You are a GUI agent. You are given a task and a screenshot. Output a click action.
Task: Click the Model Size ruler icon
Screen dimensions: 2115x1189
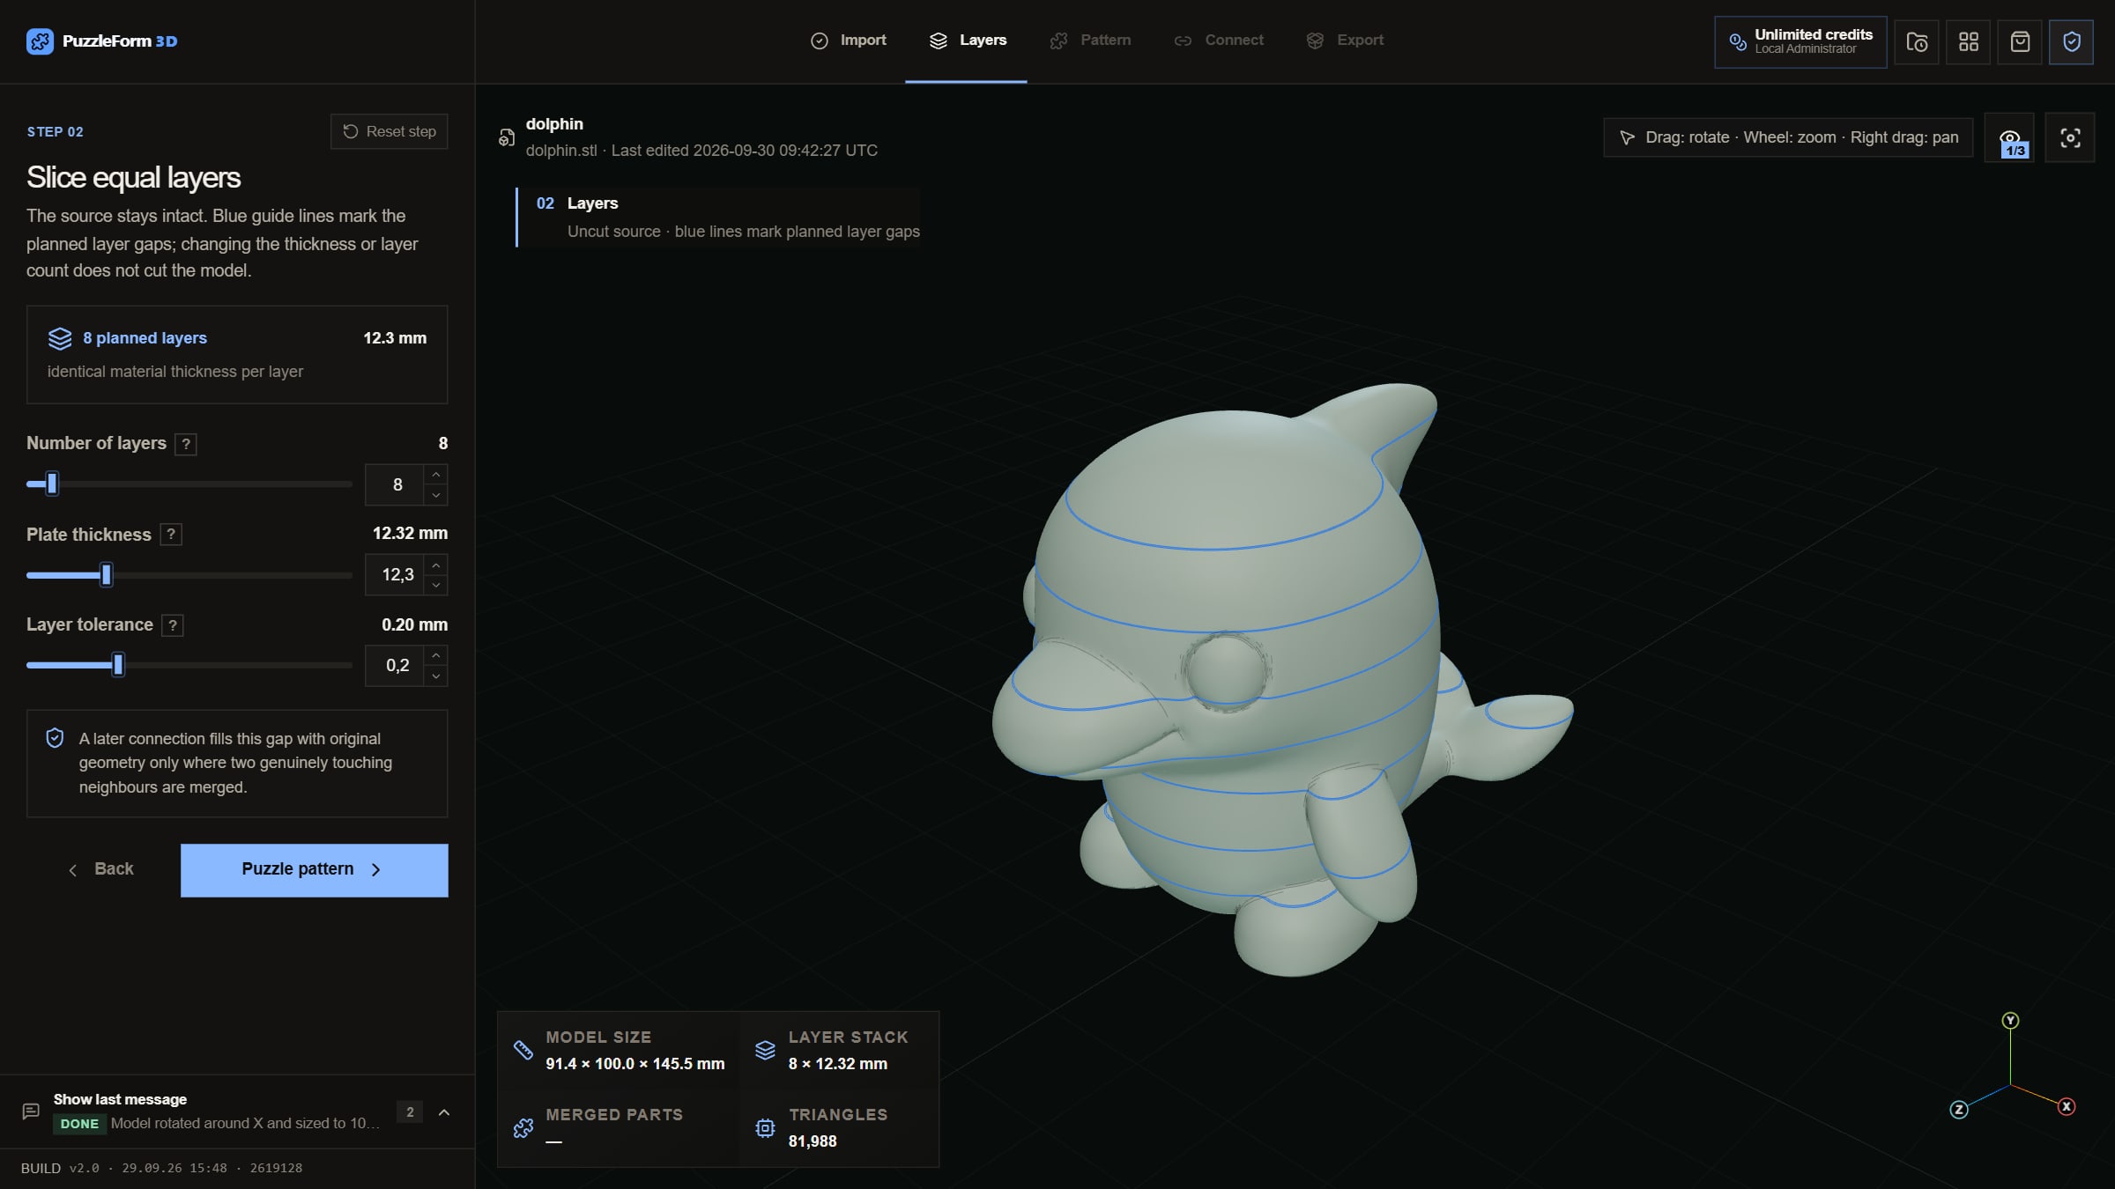click(x=523, y=1050)
